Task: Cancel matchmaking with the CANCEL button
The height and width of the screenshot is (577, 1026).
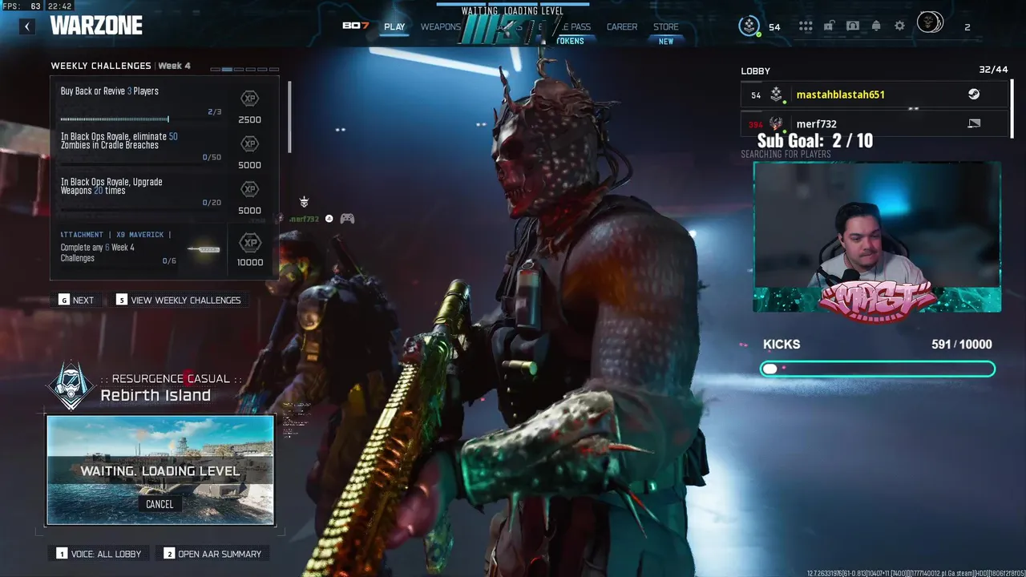Action: pyautogui.click(x=160, y=504)
